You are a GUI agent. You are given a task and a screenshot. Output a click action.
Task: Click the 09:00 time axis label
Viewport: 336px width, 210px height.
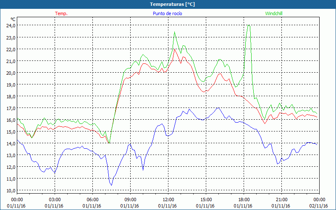131,200
